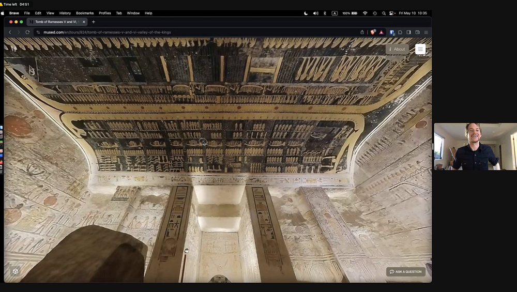This screenshot has height=292, width=517.
Task: Share this page from the address bar
Action: [362, 32]
